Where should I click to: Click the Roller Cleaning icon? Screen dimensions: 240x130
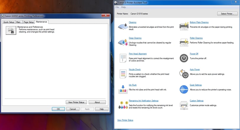(x=184, y=42)
